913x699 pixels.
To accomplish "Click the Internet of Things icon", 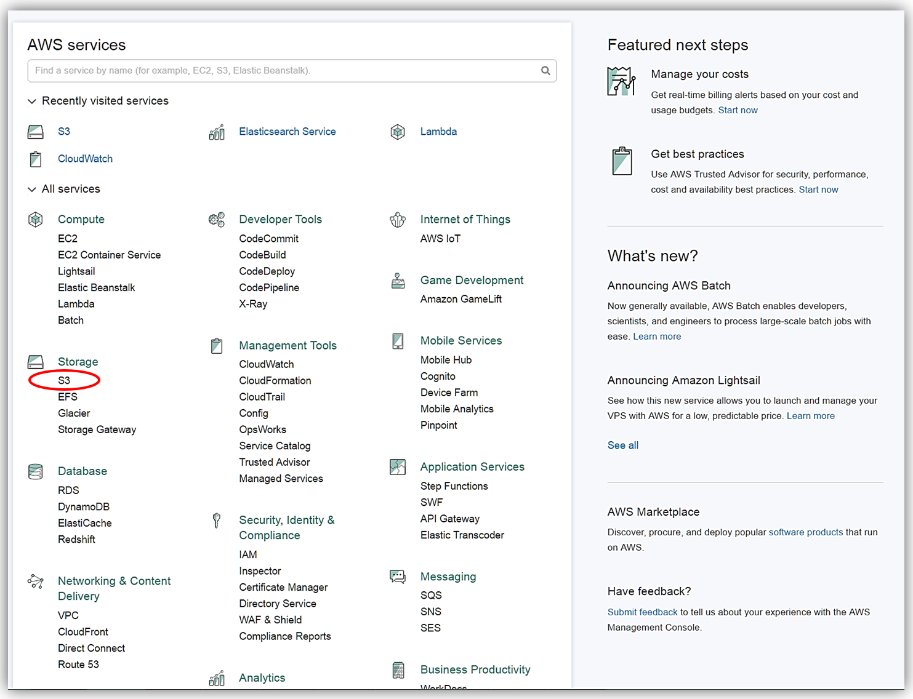I will [398, 220].
